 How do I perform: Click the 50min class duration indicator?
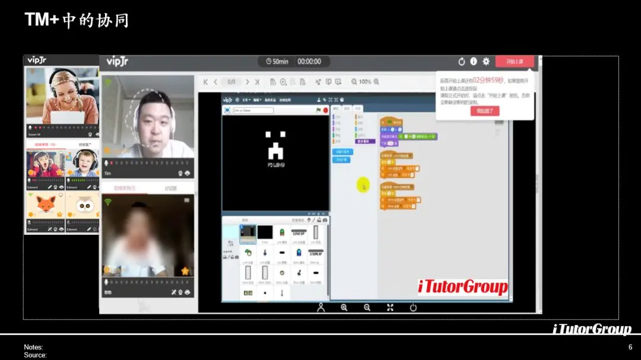(x=277, y=61)
